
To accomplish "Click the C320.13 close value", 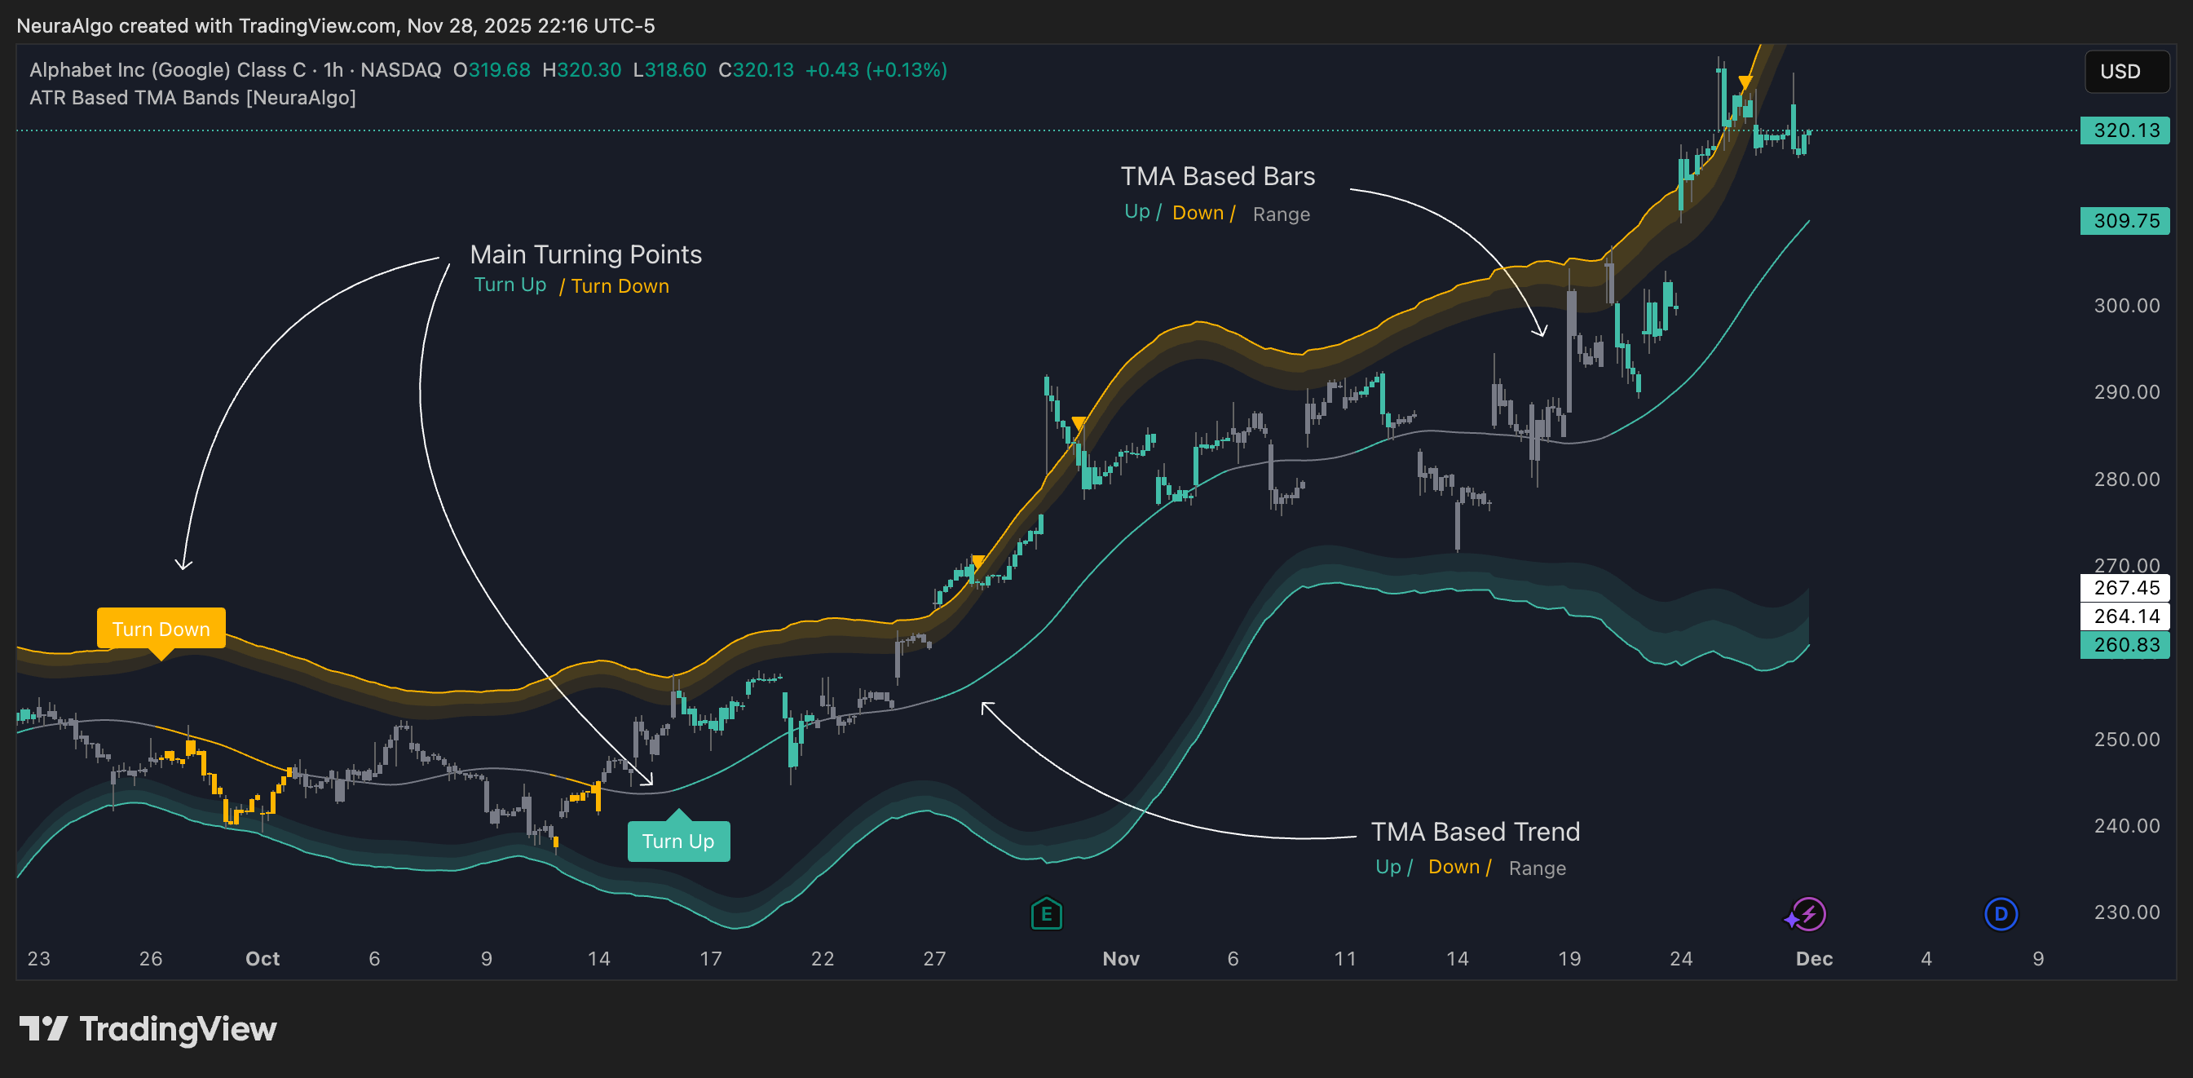I will point(756,70).
